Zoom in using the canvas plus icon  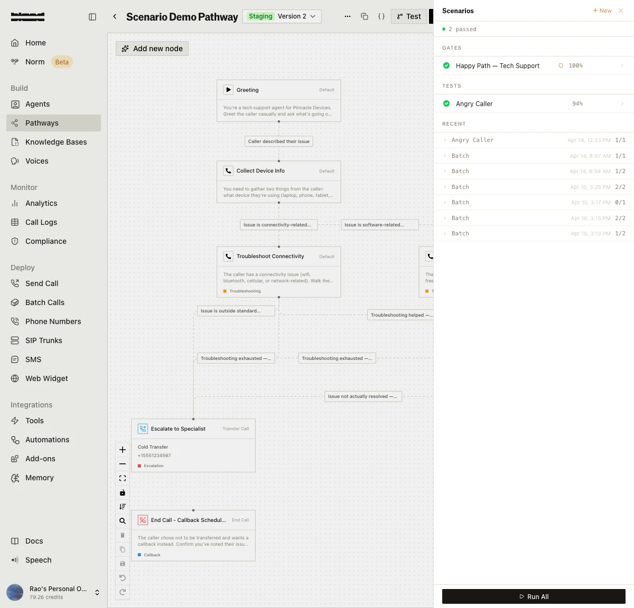pyautogui.click(x=122, y=450)
